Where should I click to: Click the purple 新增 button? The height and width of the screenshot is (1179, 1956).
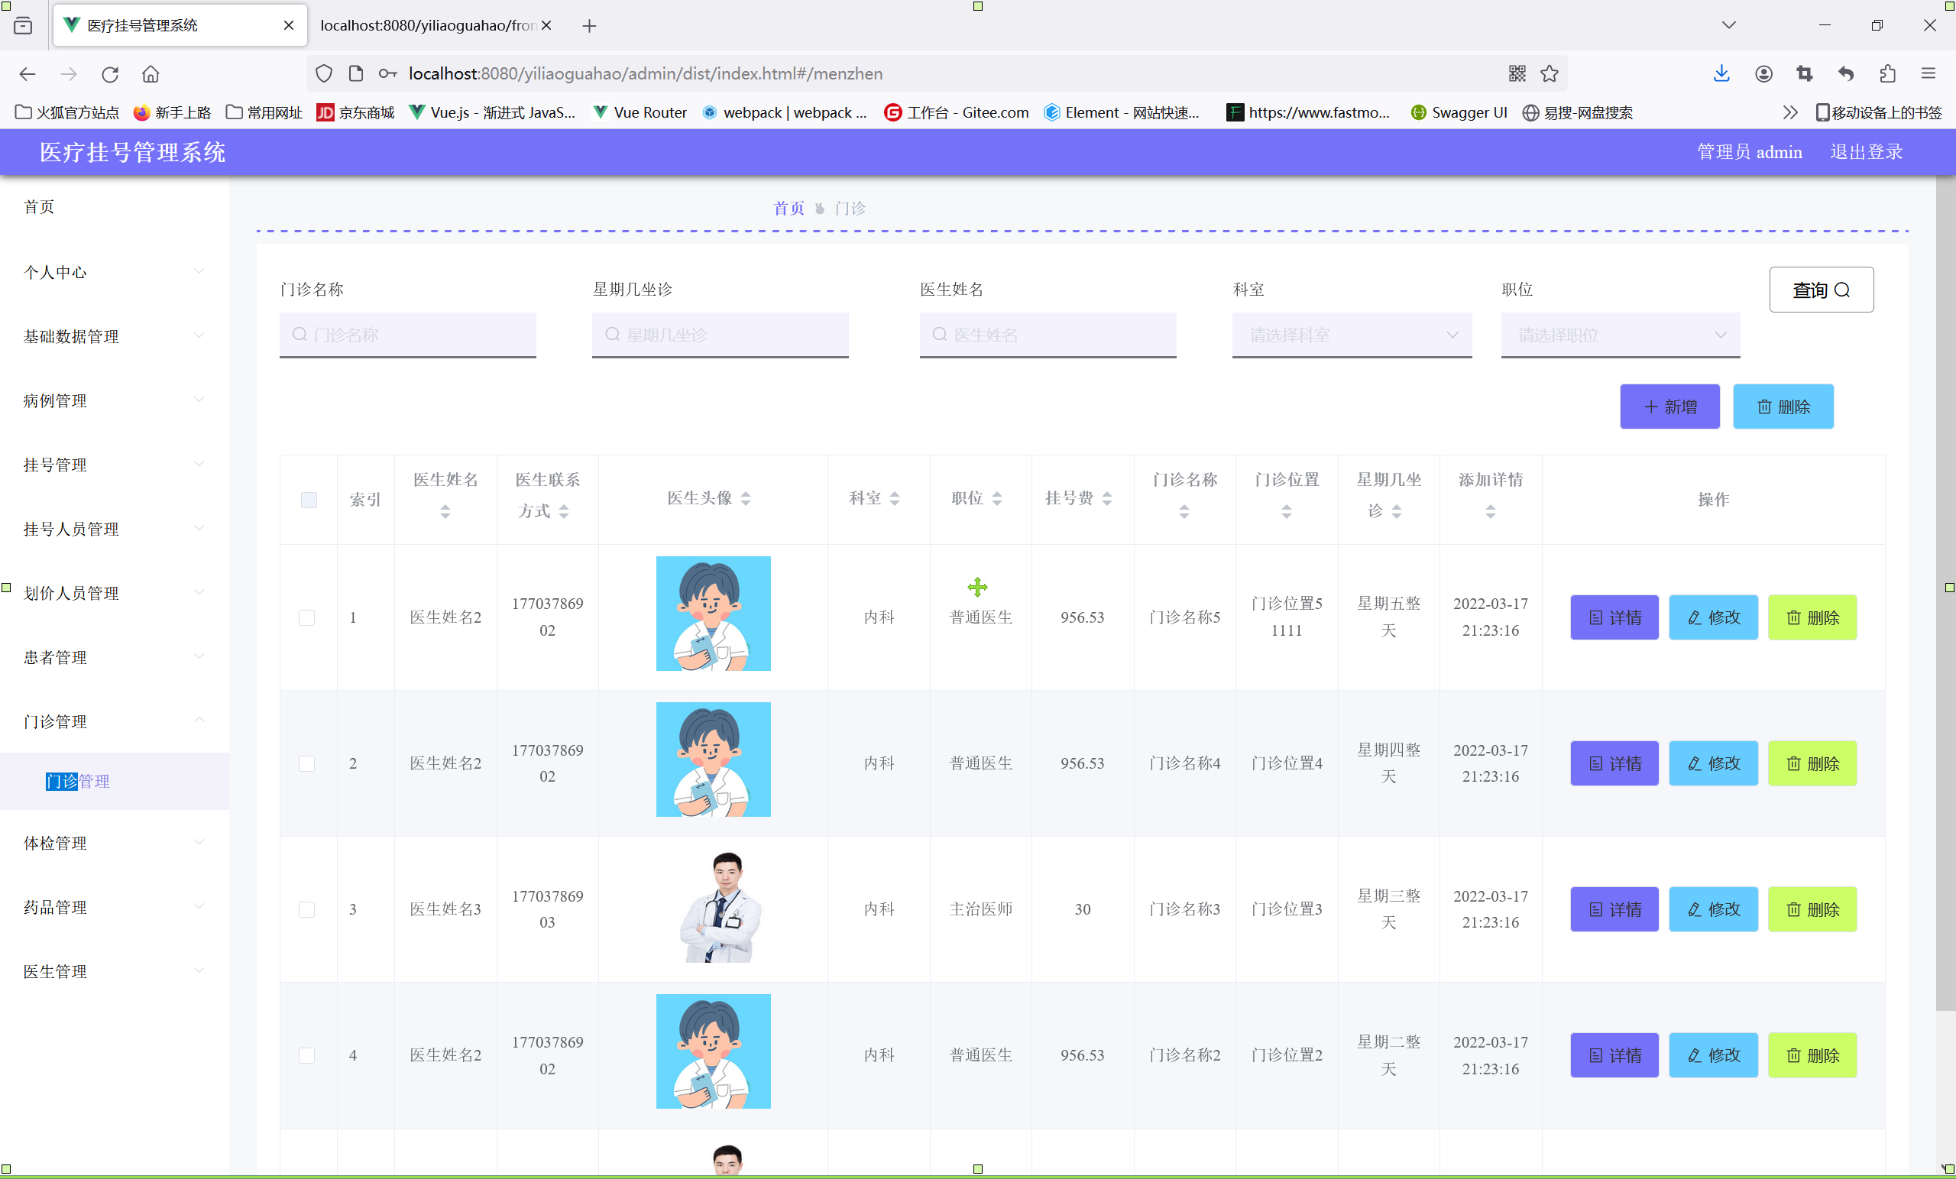(1669, 406)
